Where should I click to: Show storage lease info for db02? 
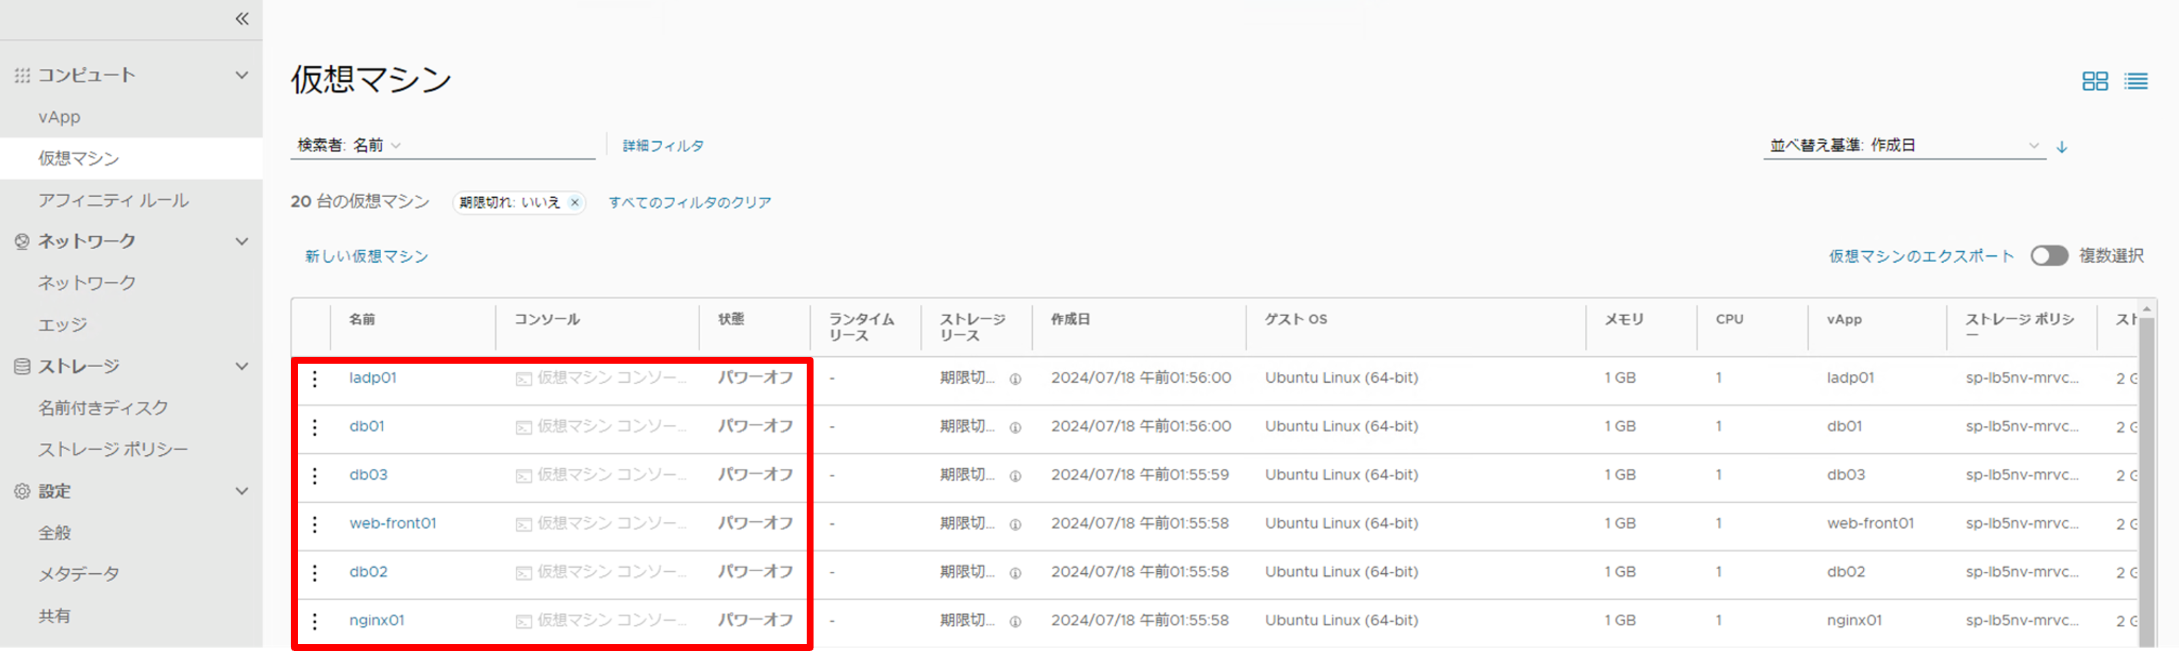coord(1015,573)
